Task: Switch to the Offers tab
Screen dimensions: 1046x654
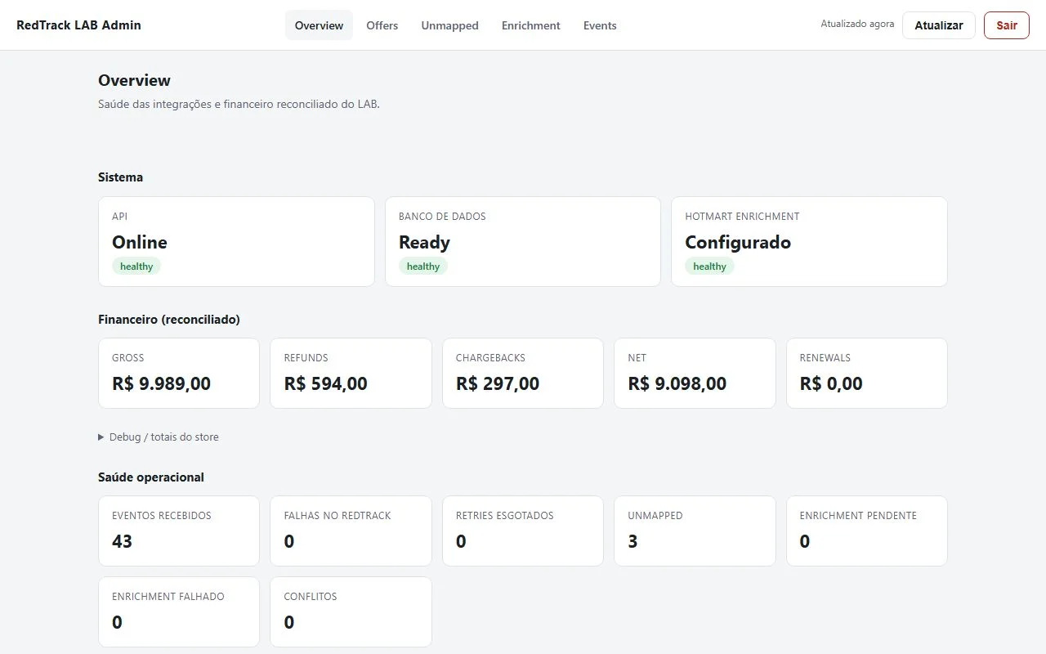Action: coord(382,25)
